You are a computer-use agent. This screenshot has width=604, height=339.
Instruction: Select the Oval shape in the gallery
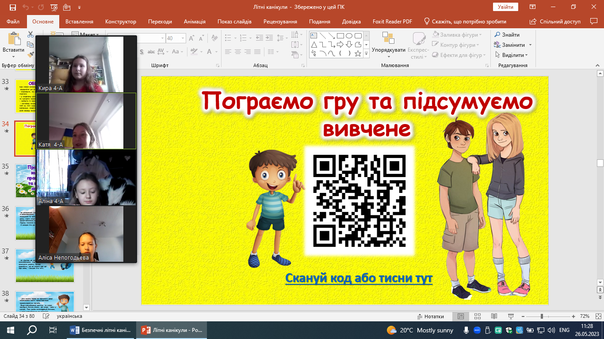pyautogui.click(x=349, y=36)
